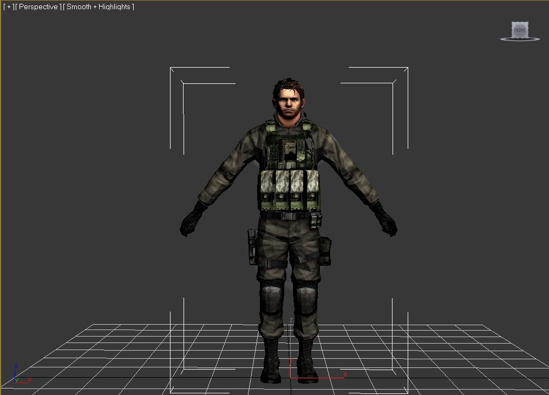Open the Smooth + Highlights shading menu
549x395 pixels.
point(99,6)
